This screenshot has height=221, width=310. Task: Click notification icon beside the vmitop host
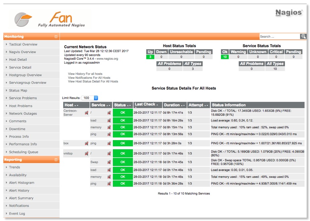pyautogui.click(x=87, y=154)
